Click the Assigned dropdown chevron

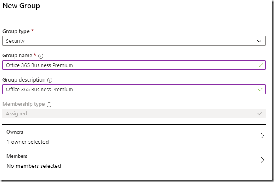point(259,113)
